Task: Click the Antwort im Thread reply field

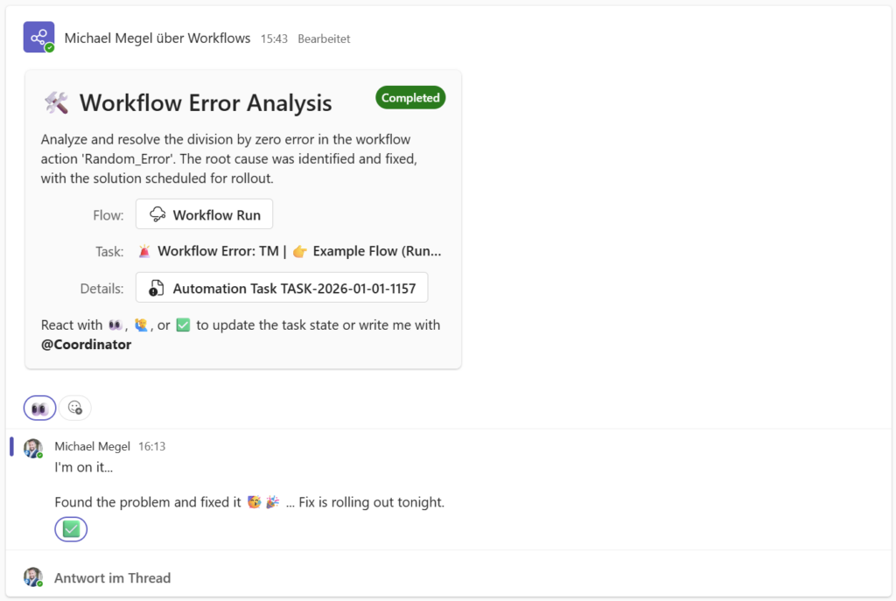Action: [112, 577]
